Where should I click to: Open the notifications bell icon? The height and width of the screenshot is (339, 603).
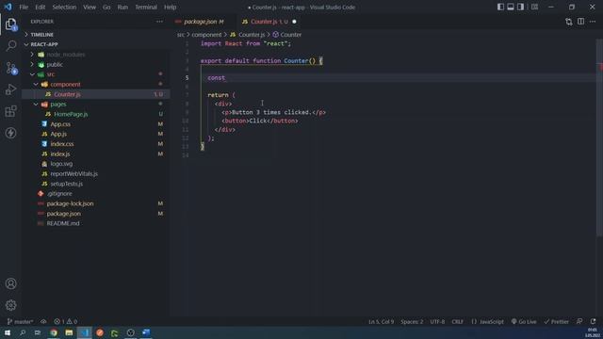coord(593,321)
